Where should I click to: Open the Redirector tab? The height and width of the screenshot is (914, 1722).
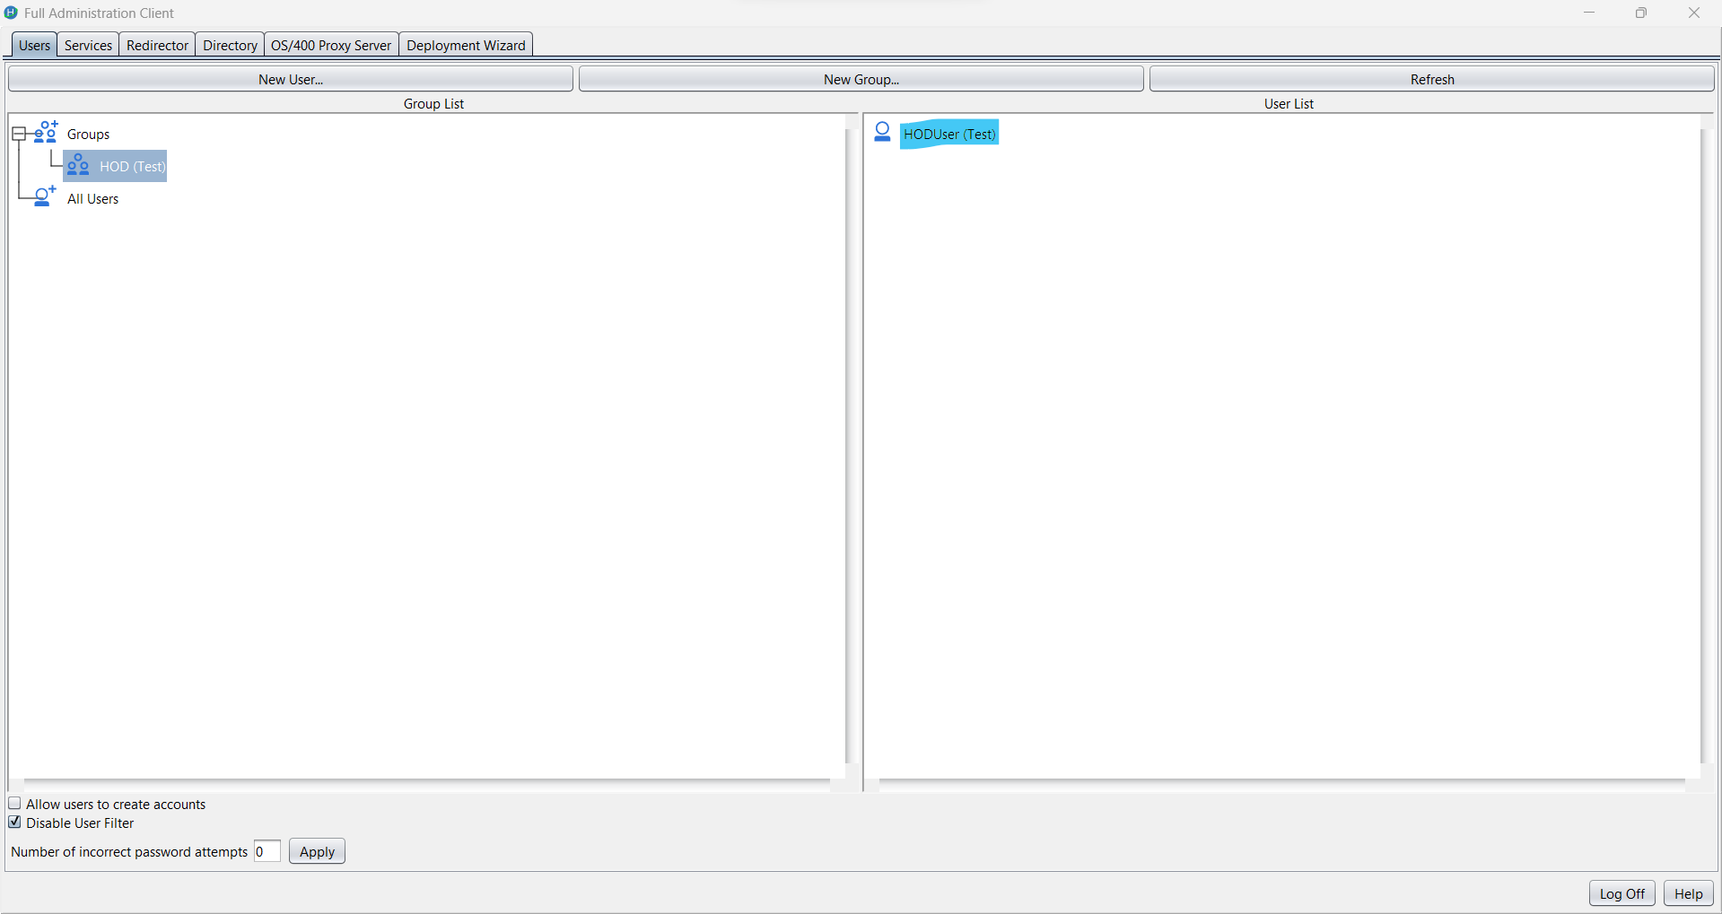pos(157,44)
